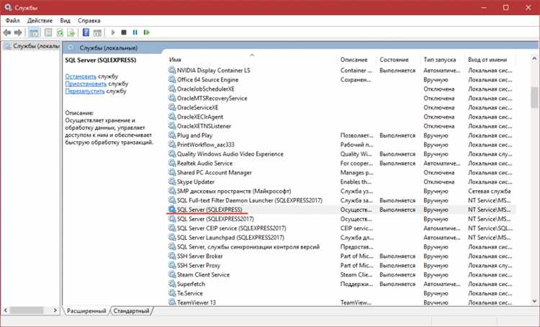Screen dimensions: 540x327
Task: Click the Остановить service link
Action: tap(81, 76)
